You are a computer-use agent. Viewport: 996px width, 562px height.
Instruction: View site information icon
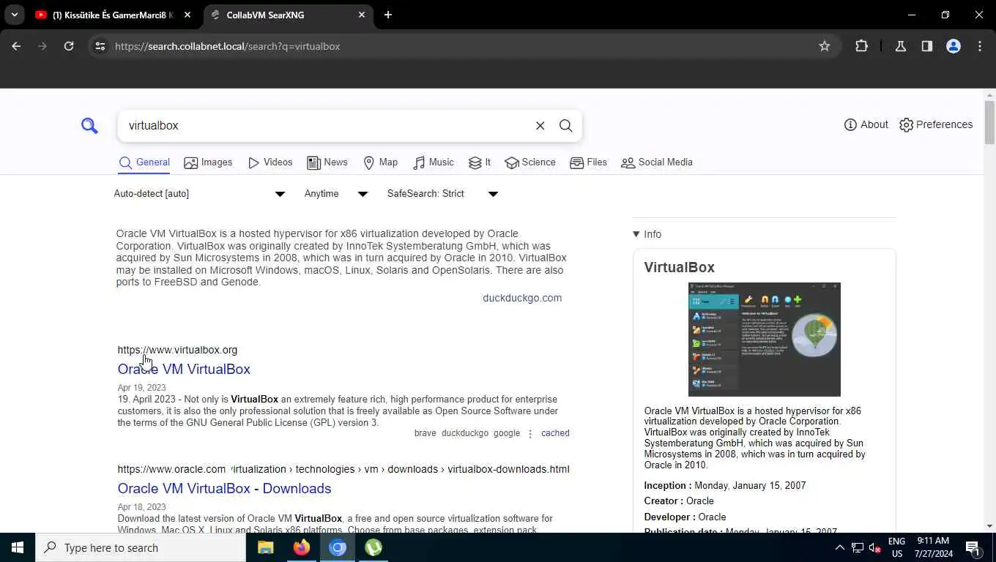100,46
